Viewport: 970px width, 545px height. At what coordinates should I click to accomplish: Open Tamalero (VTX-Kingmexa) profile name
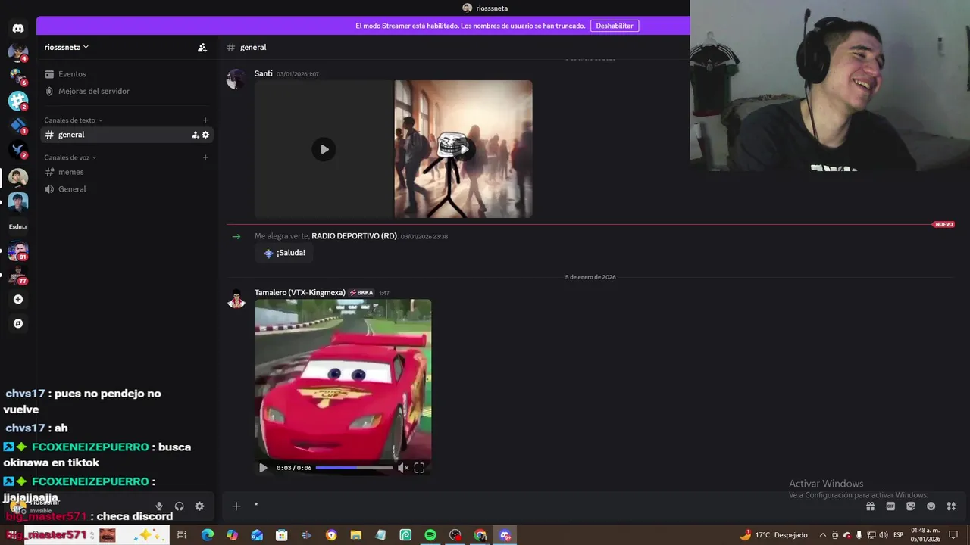(x=300, y=293)
